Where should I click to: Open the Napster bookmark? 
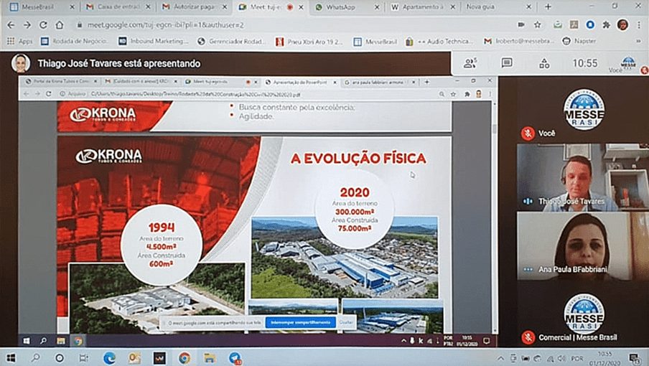click(579, 41)
